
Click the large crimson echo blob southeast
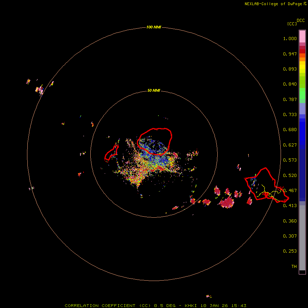click(227, 203)
